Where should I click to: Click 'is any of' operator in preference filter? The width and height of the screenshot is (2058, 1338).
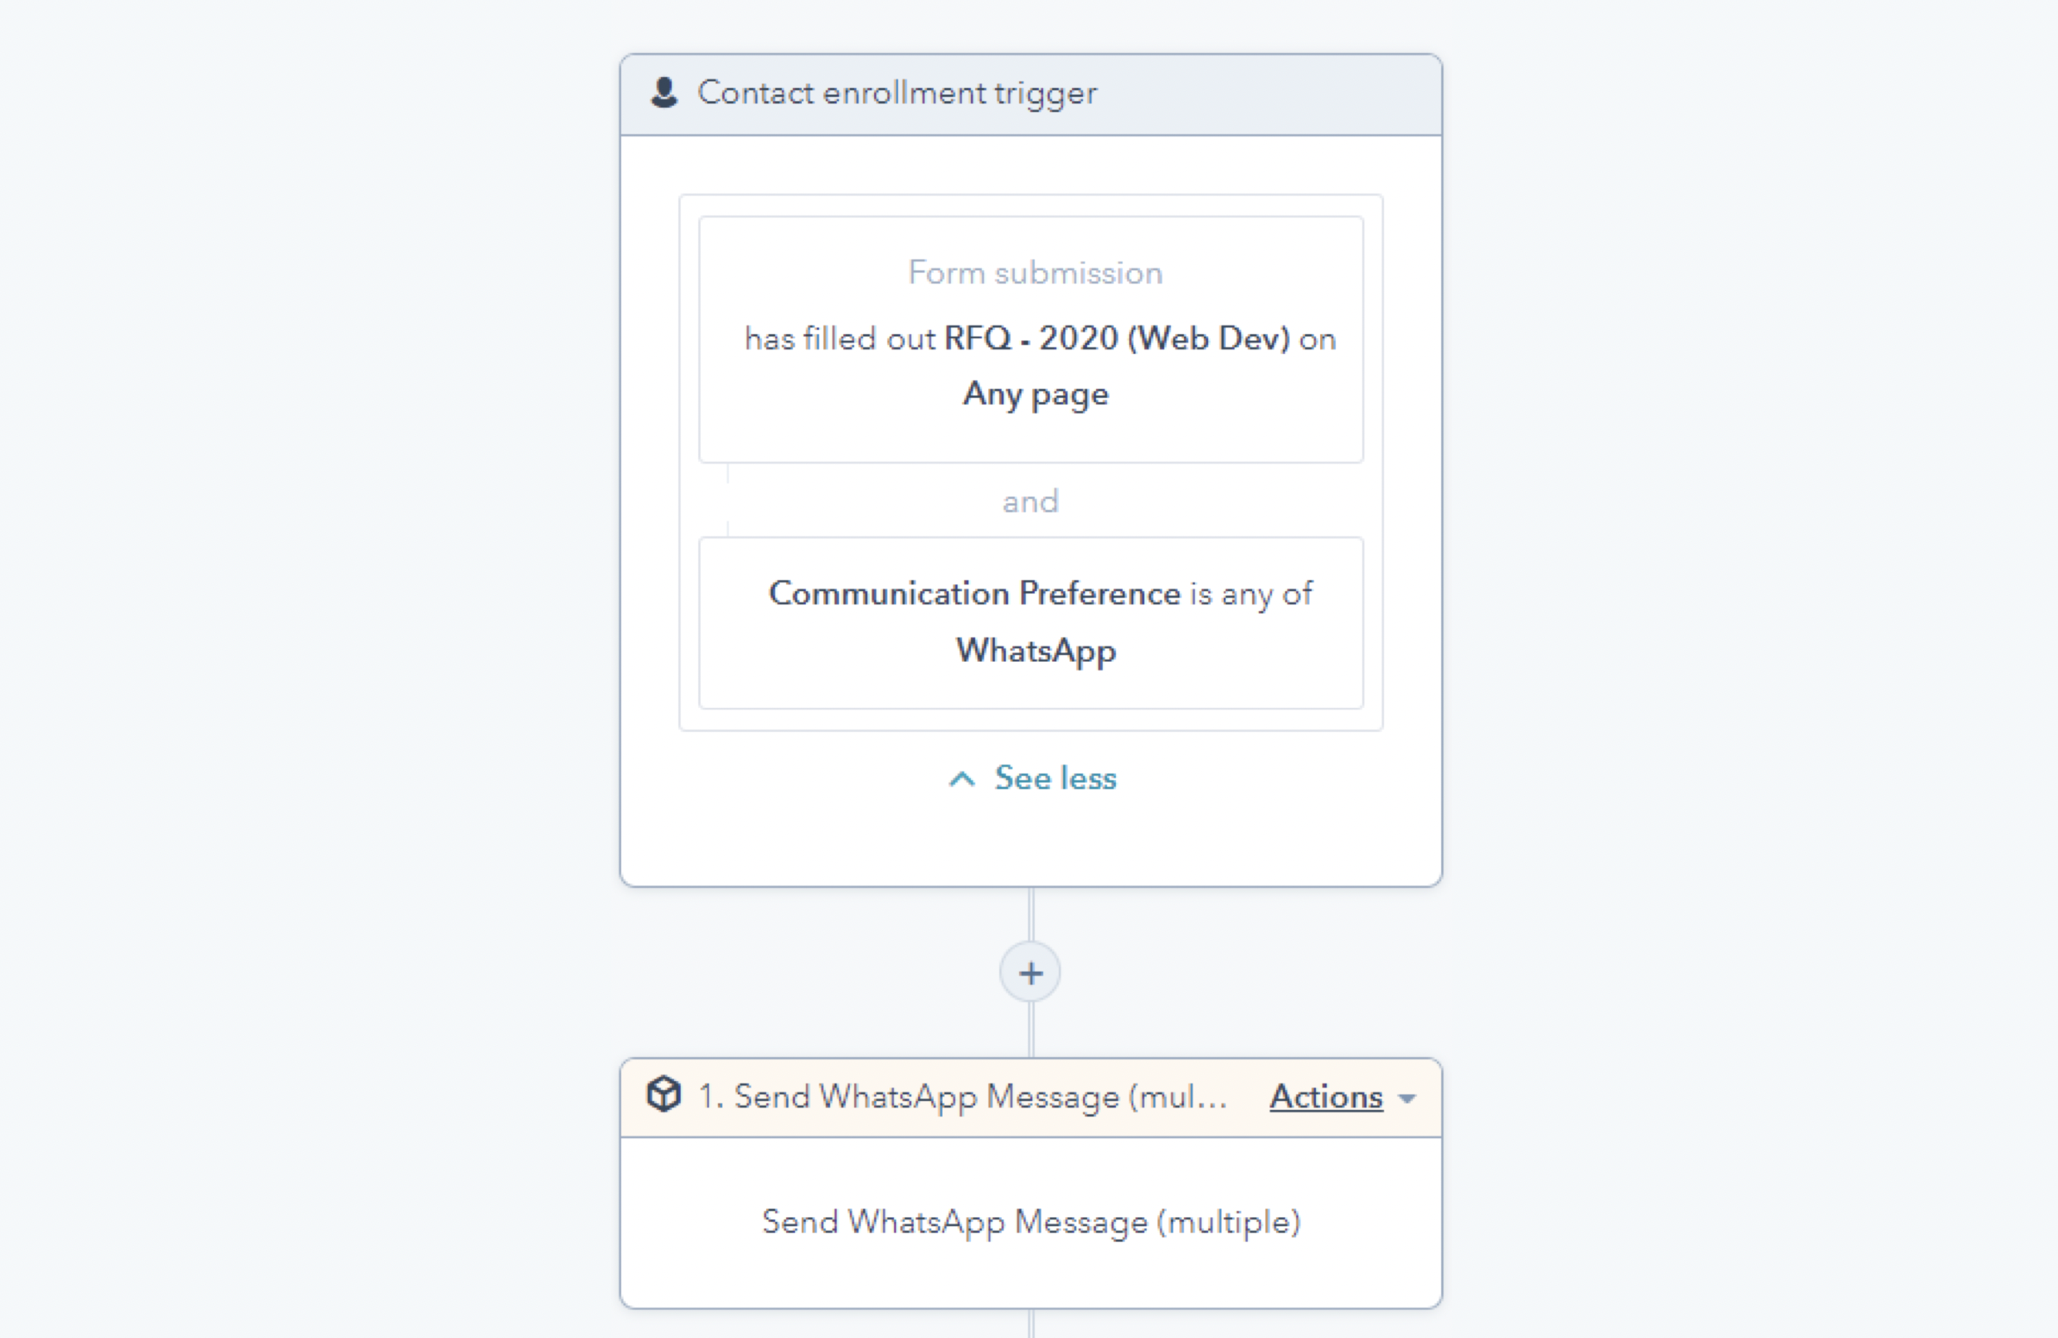tap(1251, 594)
